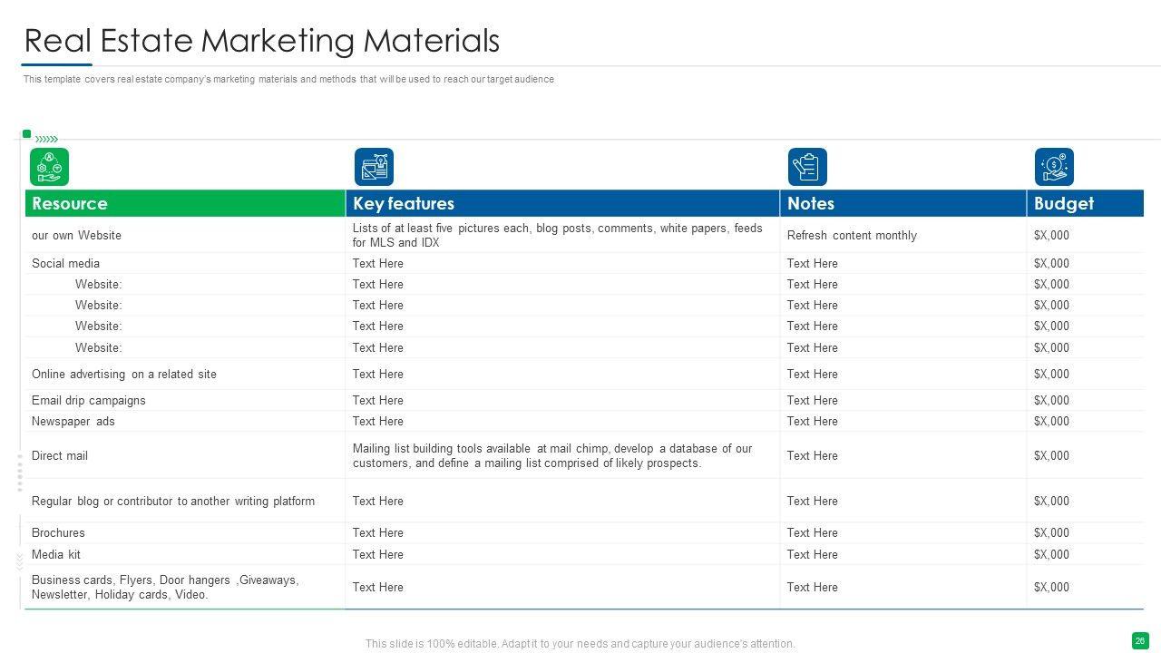Click the downward chevrons at left edge

19,562
